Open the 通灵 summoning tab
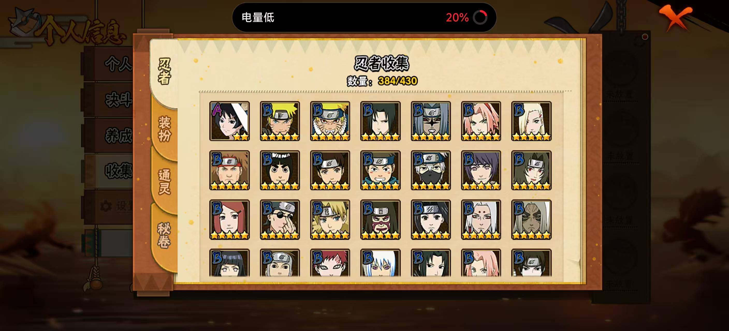The height and width of the screenshot is (331, 729). pyautogui.click(x=164, y=182)
